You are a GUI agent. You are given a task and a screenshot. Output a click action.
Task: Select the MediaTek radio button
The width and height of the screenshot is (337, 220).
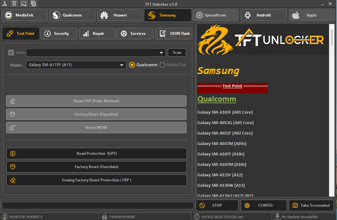pos(162,65)
